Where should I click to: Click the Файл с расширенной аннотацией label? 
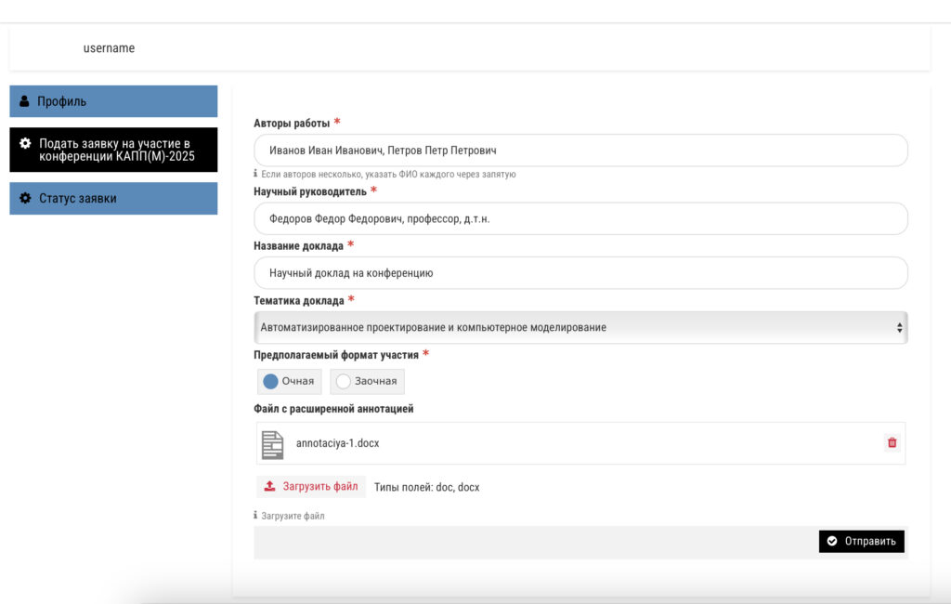(x=333, y=409)
